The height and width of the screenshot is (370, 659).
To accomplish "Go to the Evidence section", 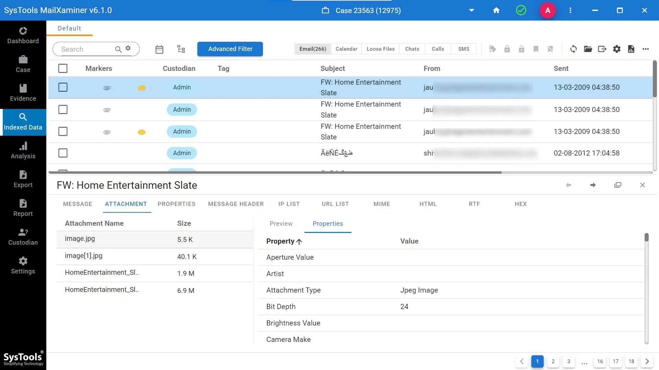I will [x=23, y=93].
